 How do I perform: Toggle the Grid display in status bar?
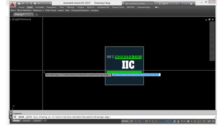(132, 121)
